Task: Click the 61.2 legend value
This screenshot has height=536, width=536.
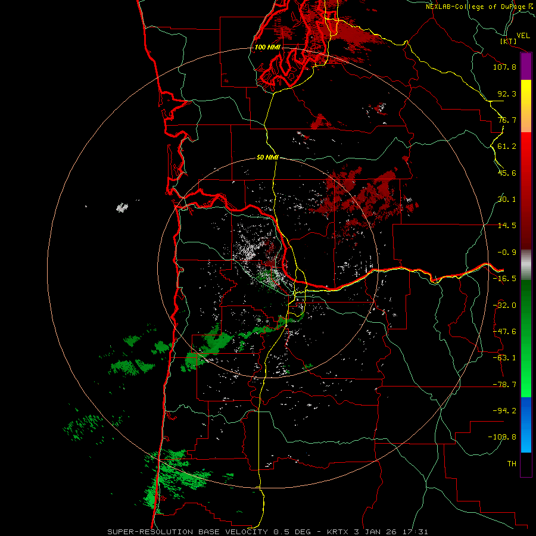Action: tap(507, 147)
